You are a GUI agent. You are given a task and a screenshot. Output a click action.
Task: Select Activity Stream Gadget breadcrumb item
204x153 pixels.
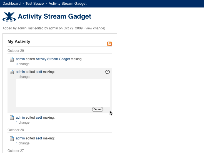(68, 4)
